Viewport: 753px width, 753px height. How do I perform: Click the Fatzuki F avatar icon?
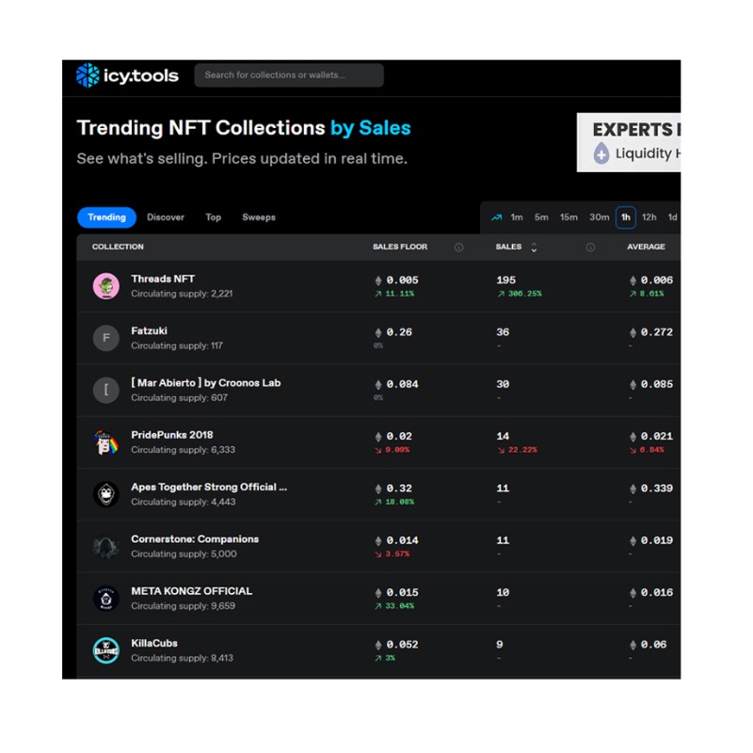106,338
